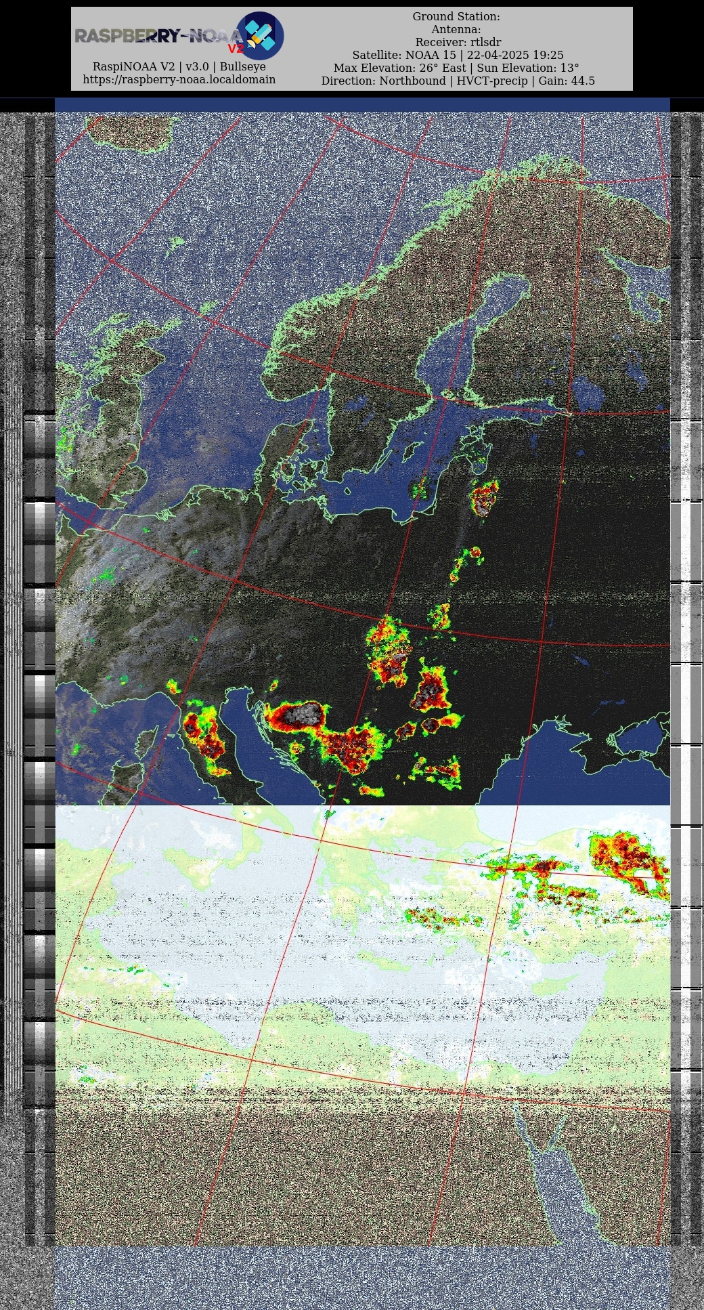Click the satellite logo icon in the header

(x=259, y=35)
